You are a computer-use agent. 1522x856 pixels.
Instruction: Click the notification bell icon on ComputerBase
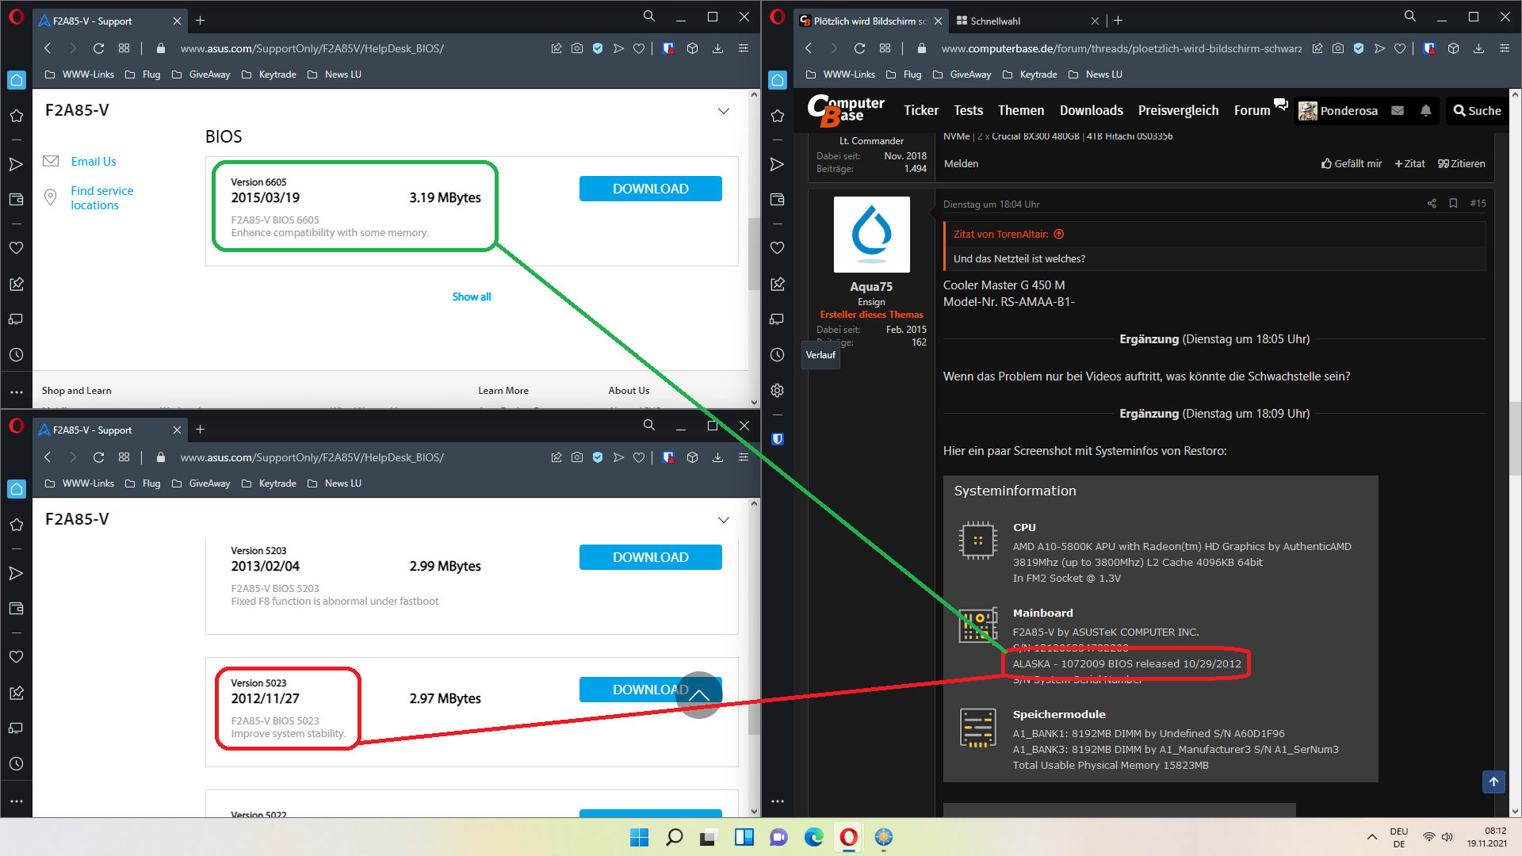click(1425, 111)
